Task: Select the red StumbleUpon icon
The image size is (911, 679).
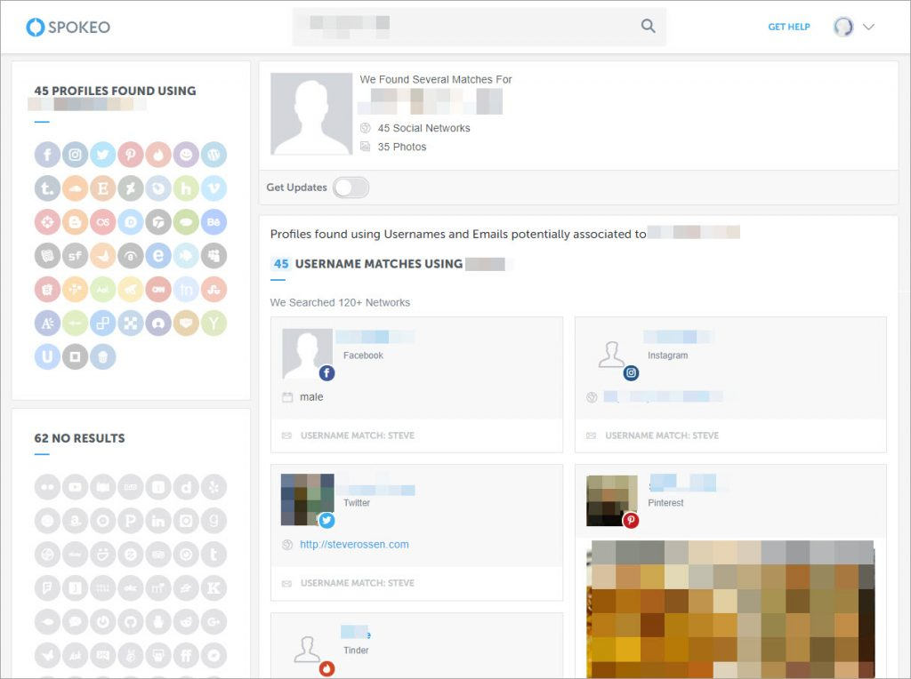Action: coord(214,289)
